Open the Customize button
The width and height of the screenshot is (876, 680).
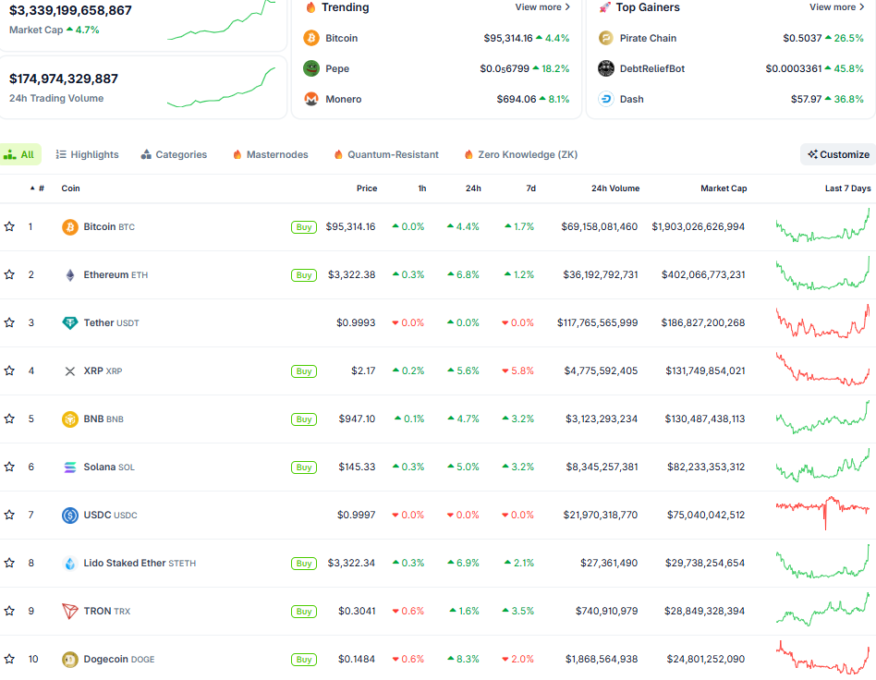pyautogui.click(x=838, y=154)
